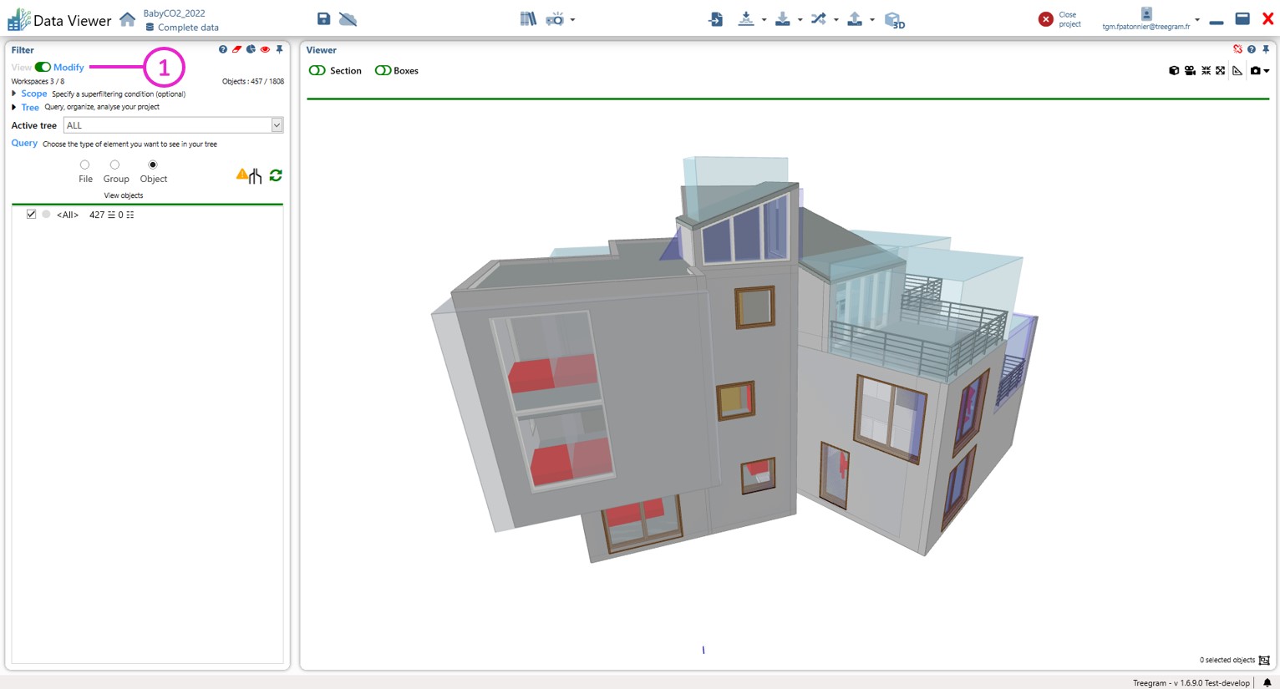The height and width of the screenshot is (689, 1280).
Task: Select the Group radio button
Action: pyautogui.click(x=114, y=165)
